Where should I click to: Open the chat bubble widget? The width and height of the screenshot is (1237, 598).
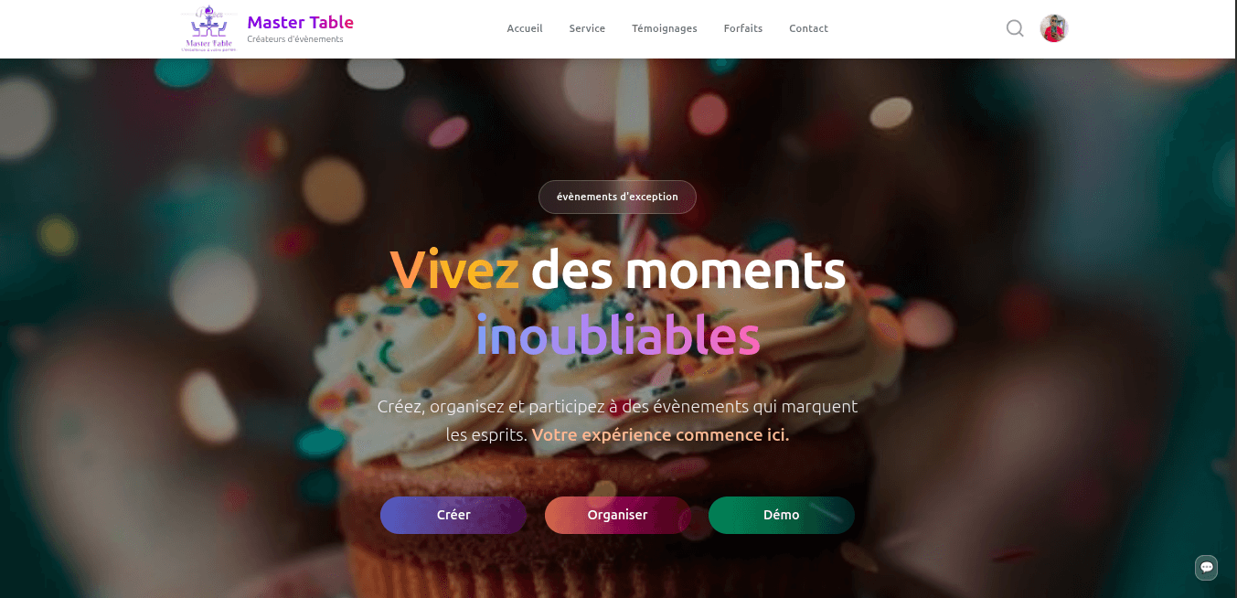pyautogui.click(x=1207, y=567)
